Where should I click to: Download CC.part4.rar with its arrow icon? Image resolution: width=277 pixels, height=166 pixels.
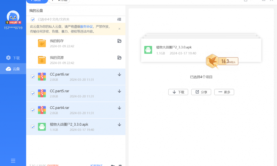(119, 108)
